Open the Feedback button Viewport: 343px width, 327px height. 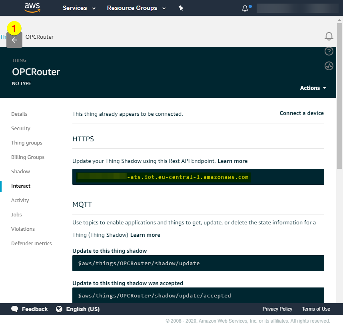coord(30,309)
